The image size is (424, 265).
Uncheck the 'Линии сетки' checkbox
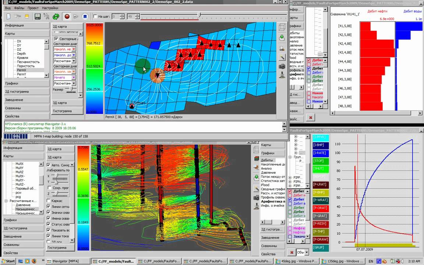[49, 206]
